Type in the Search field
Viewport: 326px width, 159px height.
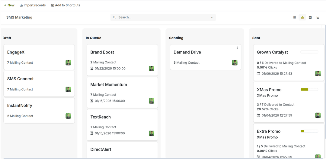(x=163, y=17)
